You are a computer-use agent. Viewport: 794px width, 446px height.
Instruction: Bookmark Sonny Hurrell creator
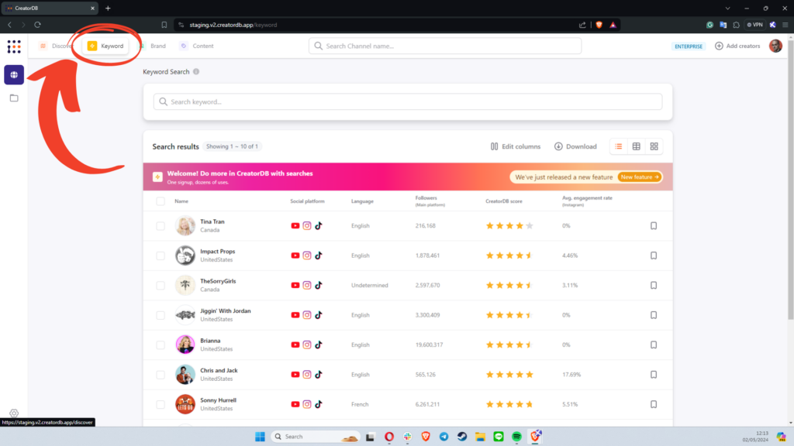pos(654,404)
